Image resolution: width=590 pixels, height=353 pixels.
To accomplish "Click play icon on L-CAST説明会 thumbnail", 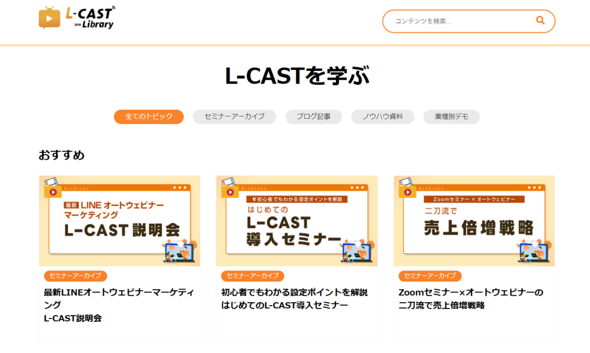I will (53, 192).
